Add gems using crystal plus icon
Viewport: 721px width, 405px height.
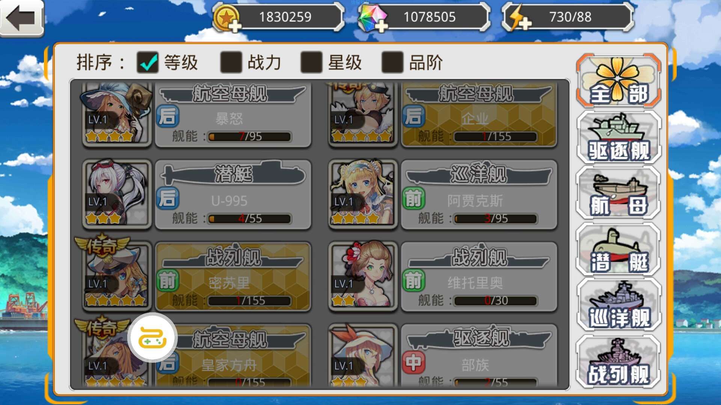373,18
